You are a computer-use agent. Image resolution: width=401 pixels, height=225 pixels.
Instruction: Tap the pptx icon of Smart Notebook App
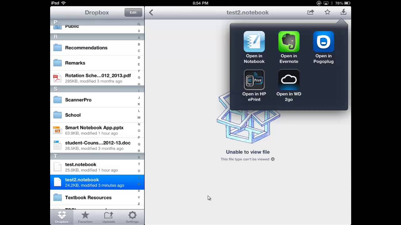57,130
